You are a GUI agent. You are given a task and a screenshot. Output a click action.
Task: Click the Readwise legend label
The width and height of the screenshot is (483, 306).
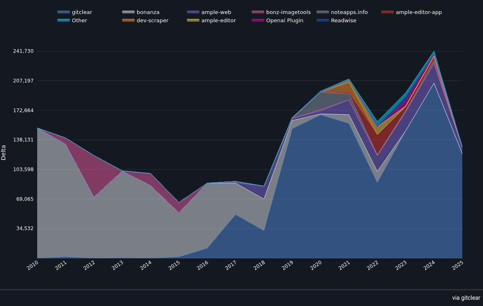343,21
